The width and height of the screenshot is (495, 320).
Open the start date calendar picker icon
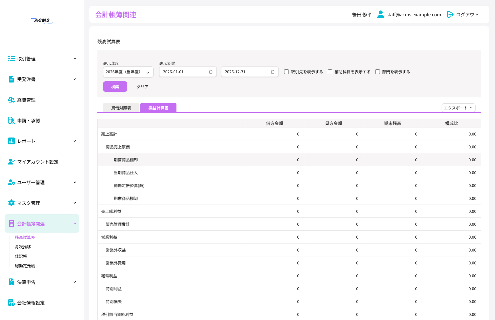[x=211, y=72]
